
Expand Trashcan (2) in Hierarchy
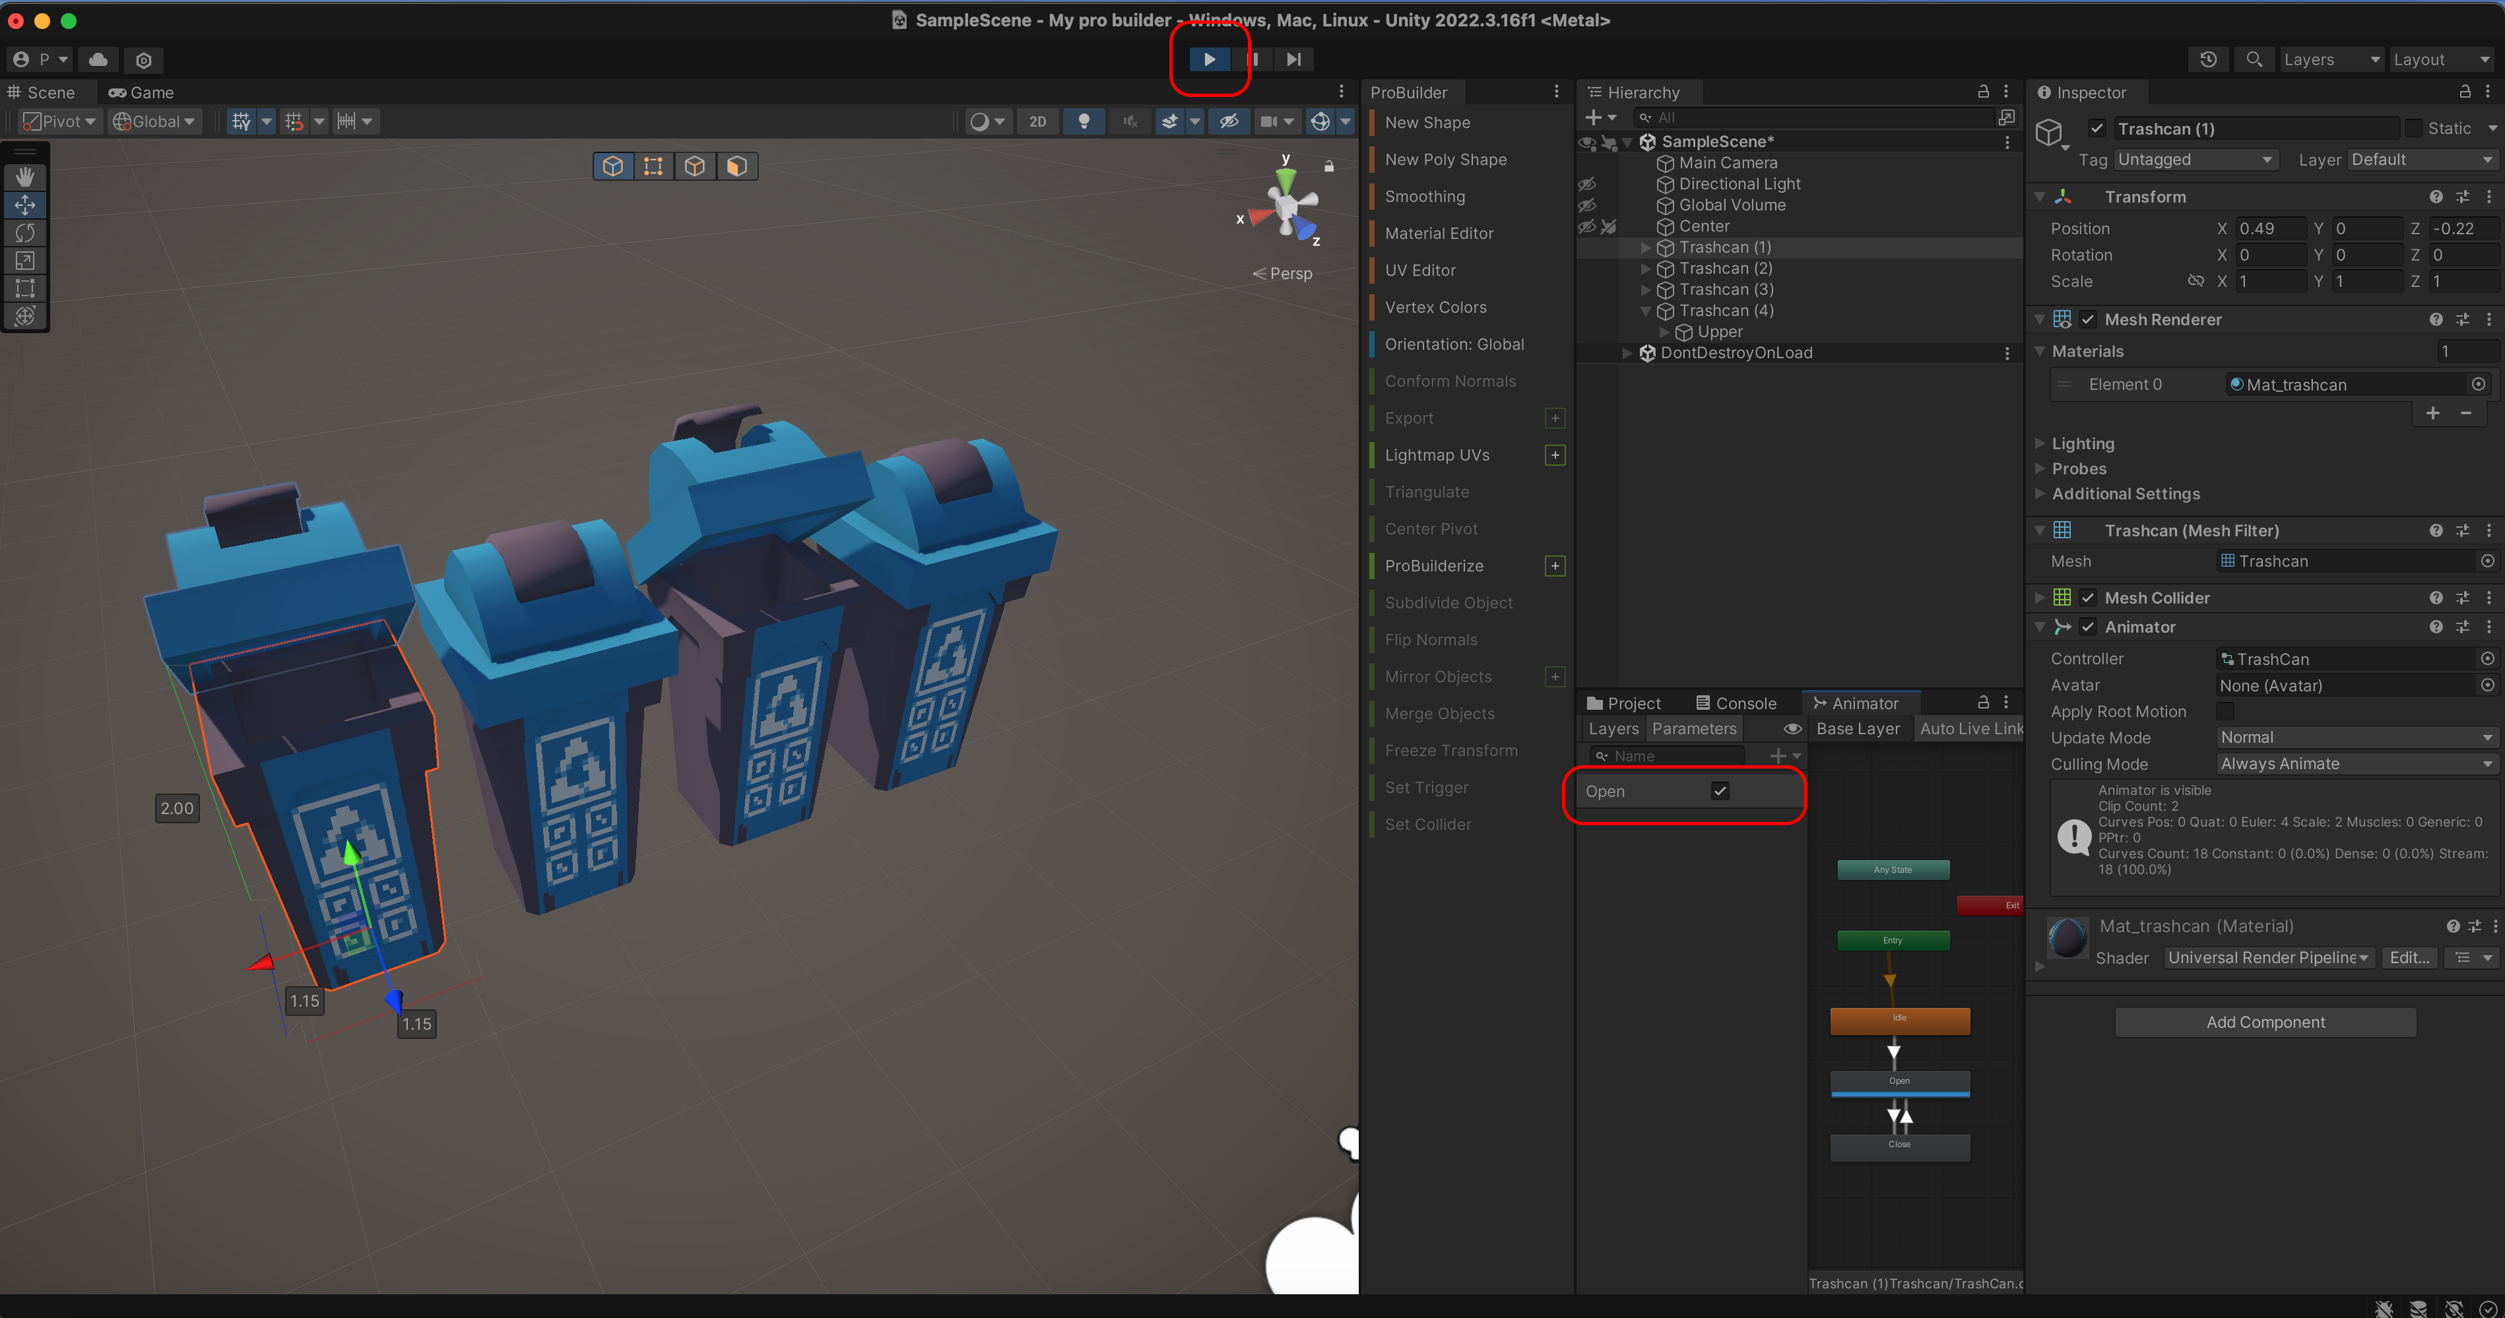[1645, 268]
